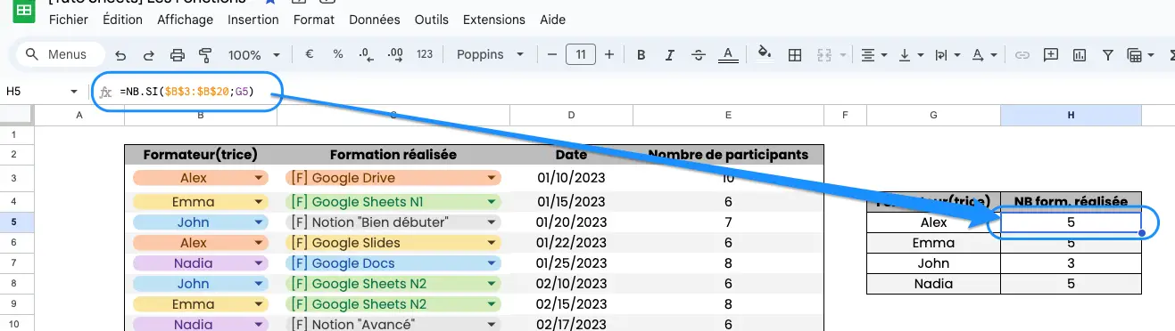Screen dimensions: 1175x331
Task: Open the Aide menu
Action: click(553, 20)
